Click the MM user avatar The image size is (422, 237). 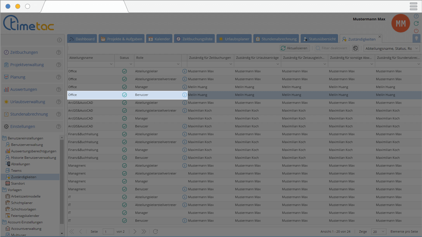point(400,24)
